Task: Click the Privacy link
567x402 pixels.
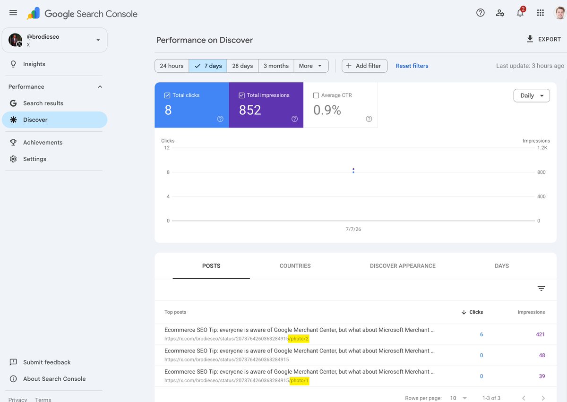Action: pos(17,400)
